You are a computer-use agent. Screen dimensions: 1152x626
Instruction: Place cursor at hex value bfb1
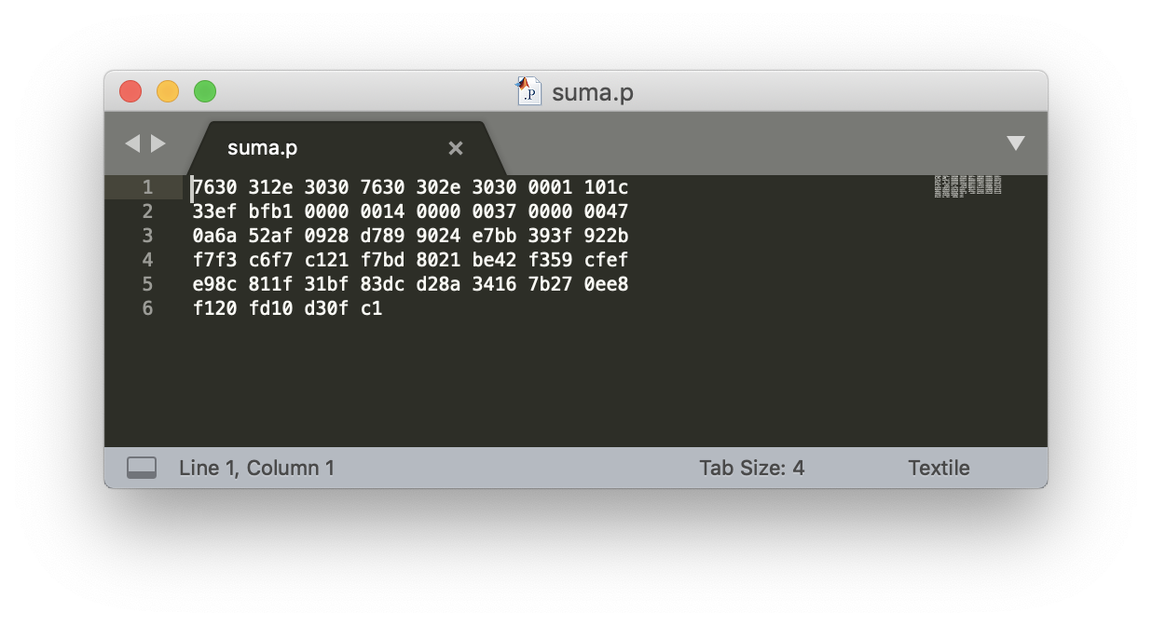(270, 211)
